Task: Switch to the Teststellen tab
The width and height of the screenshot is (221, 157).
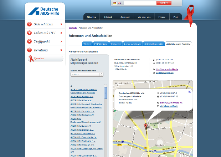Action: point(116,44)
